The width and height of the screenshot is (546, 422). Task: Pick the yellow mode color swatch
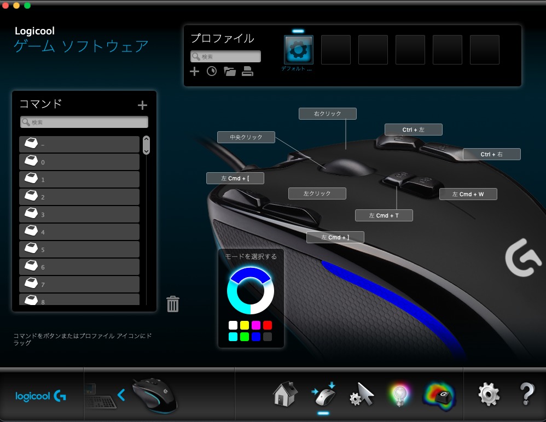click(245, 325)
